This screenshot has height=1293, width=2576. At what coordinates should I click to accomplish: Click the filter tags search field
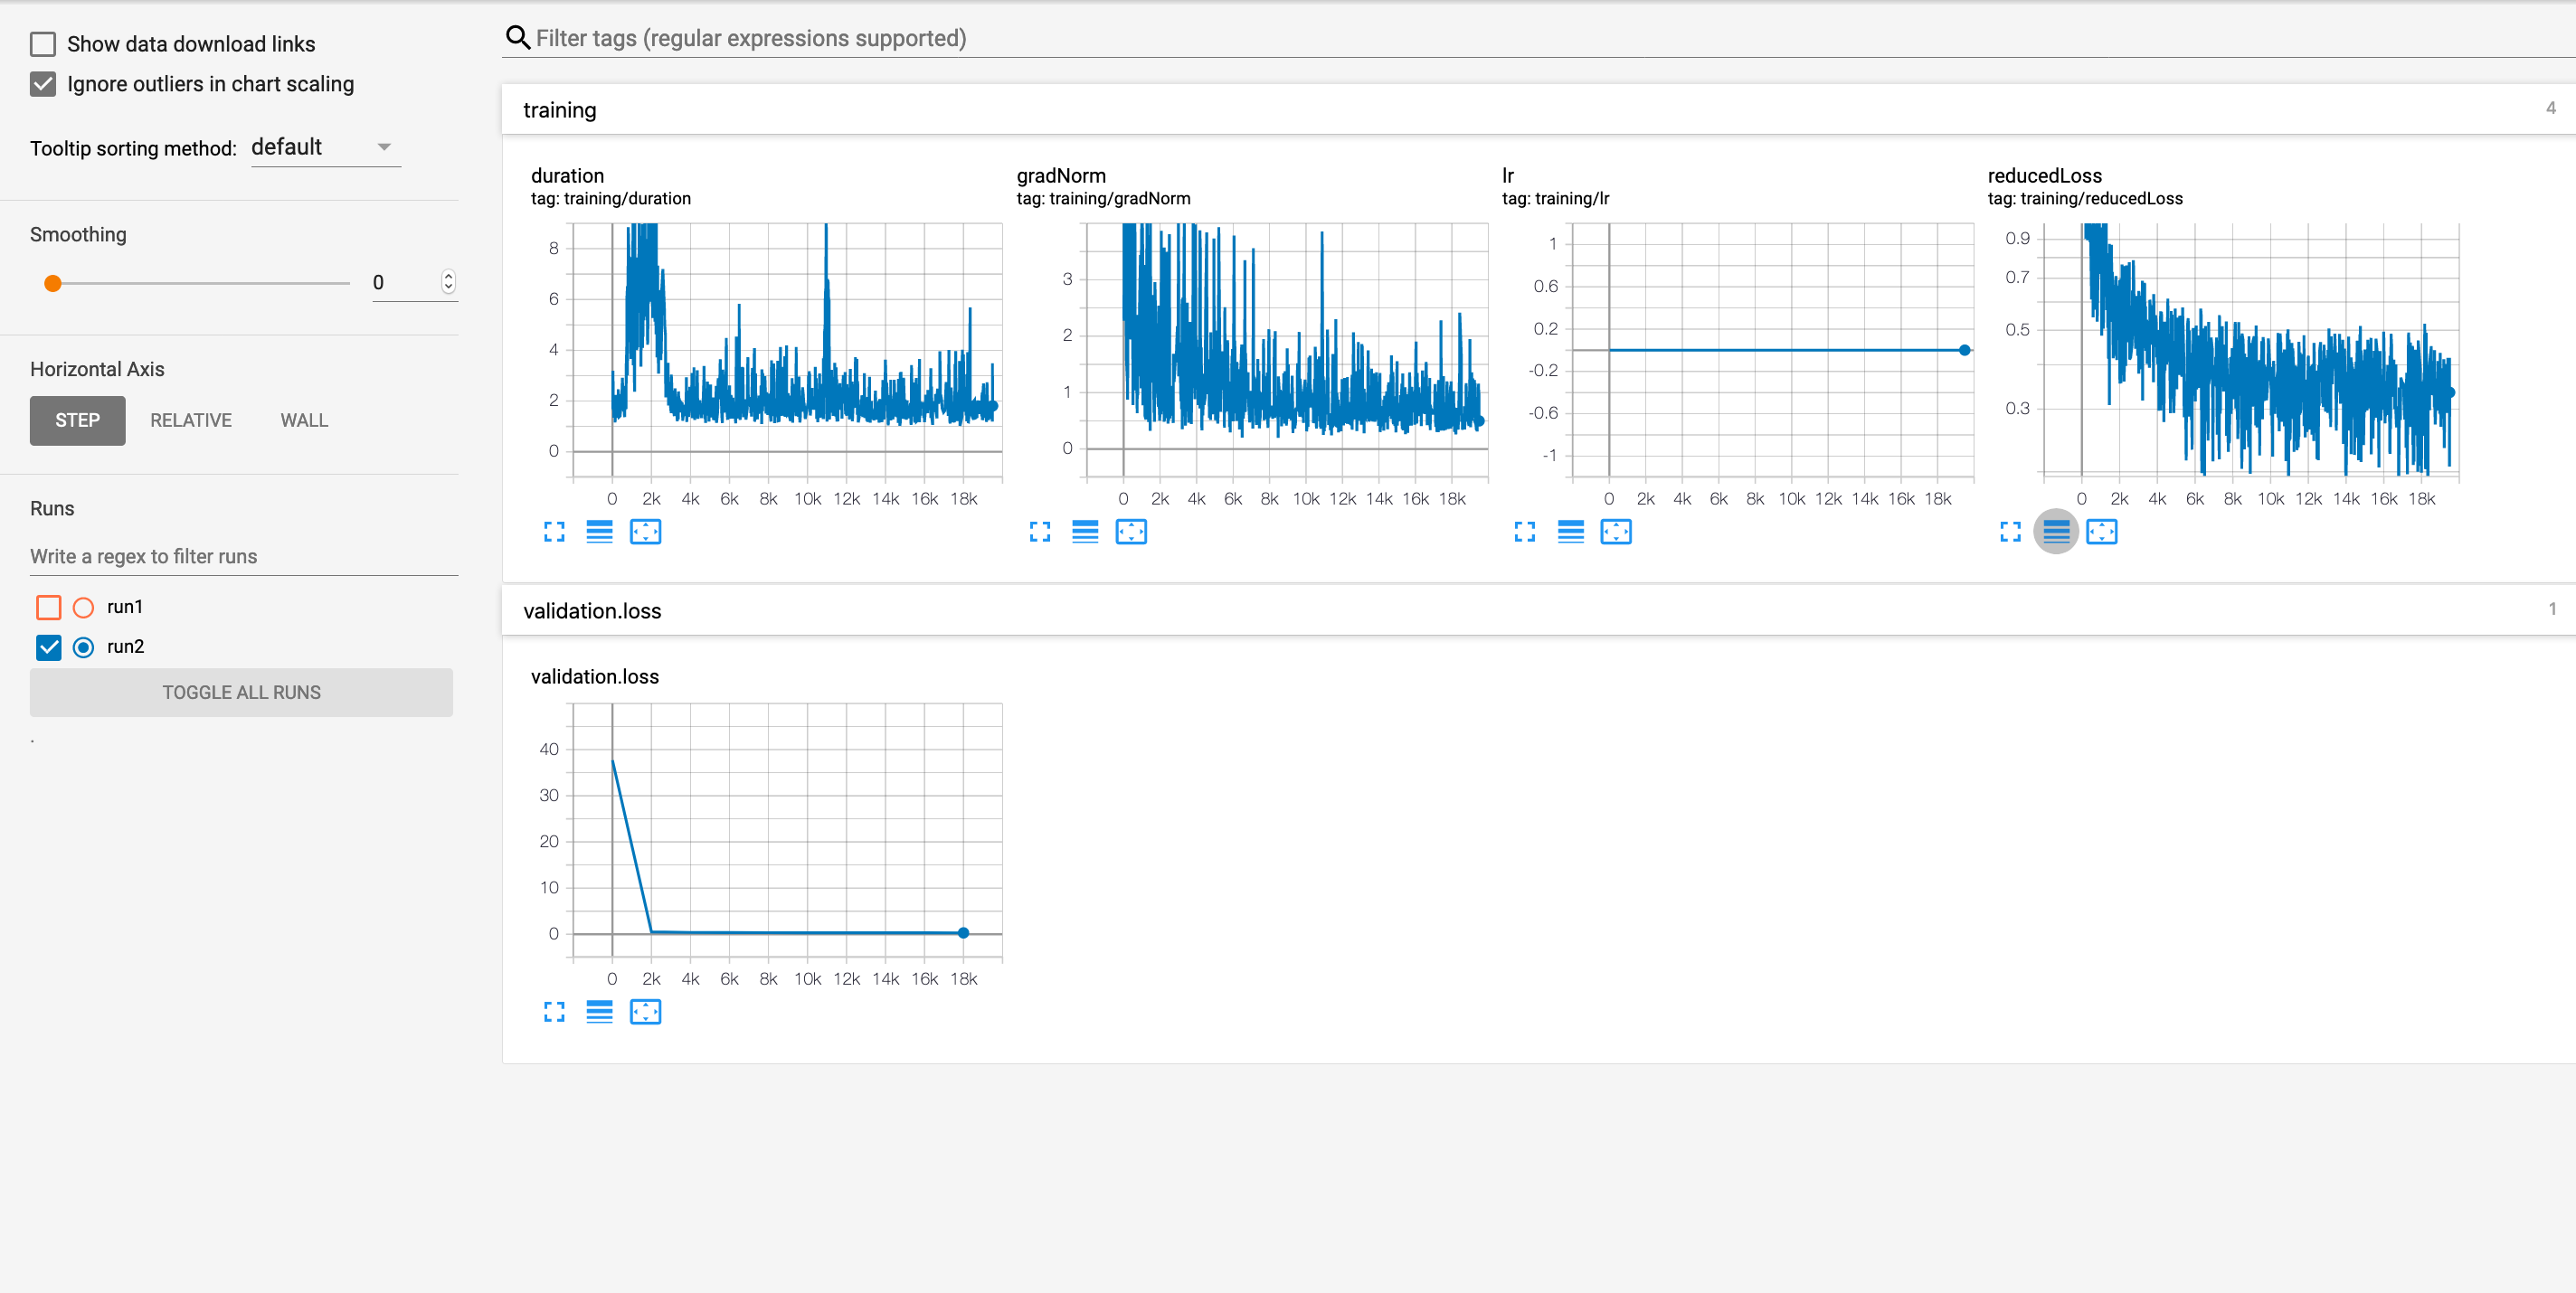[900, 38]
